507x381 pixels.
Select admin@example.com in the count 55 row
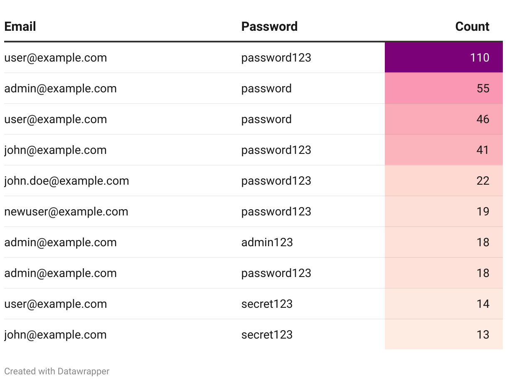[60, 88]
